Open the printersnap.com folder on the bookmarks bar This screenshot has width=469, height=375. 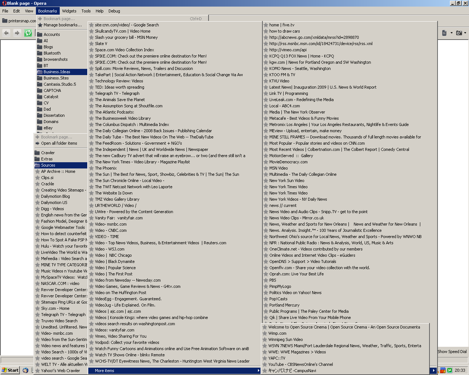tap(19, 21)
